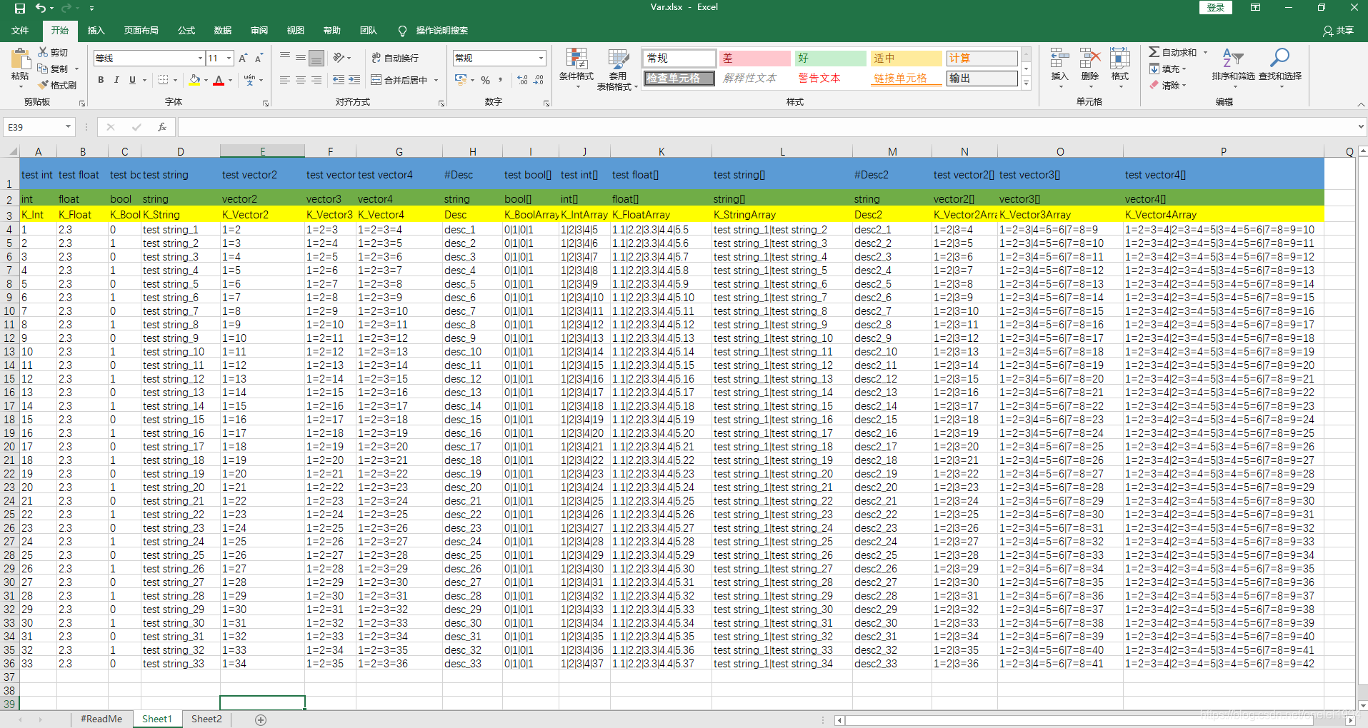Open the Sheet2 worksheet tab
1368x728 pixels.
[206, 719]
